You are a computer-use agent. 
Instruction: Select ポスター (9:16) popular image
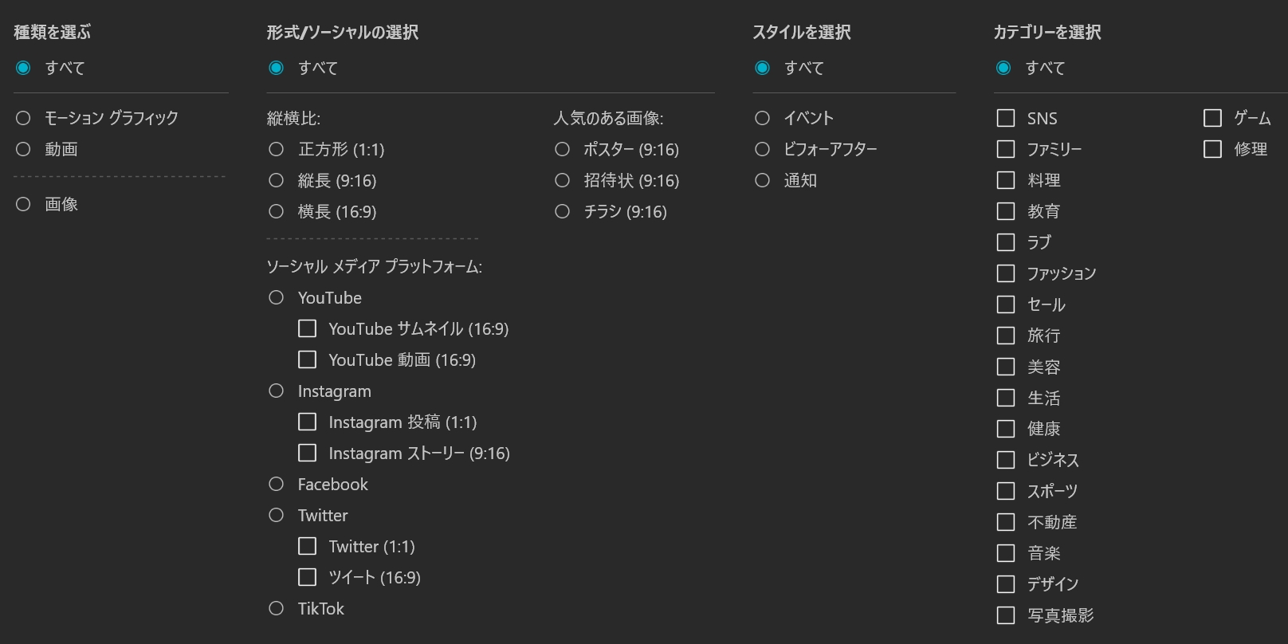[x=563, y=149]
